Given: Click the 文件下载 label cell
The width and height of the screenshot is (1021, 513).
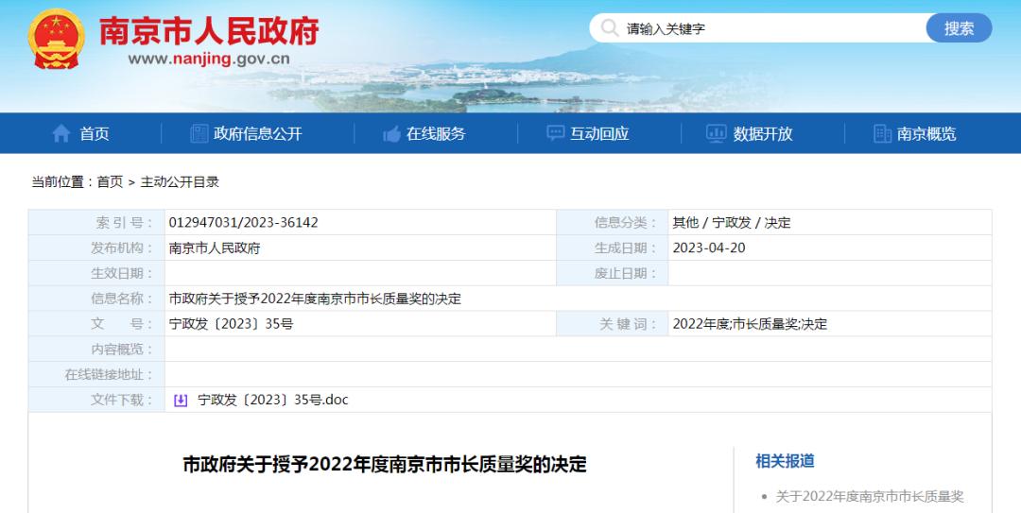Looking at the screenshot, I should 96,401.
